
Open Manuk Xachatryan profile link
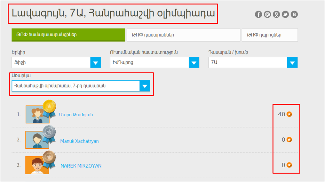(x=79, y=141)
